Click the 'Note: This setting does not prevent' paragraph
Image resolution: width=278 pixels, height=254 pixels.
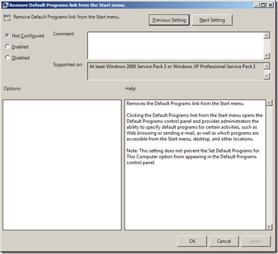(193, 156)
